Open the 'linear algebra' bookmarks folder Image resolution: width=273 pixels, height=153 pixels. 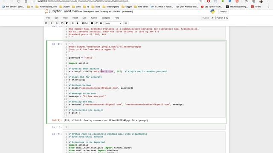pyautogui.click(x=111, y=7)
